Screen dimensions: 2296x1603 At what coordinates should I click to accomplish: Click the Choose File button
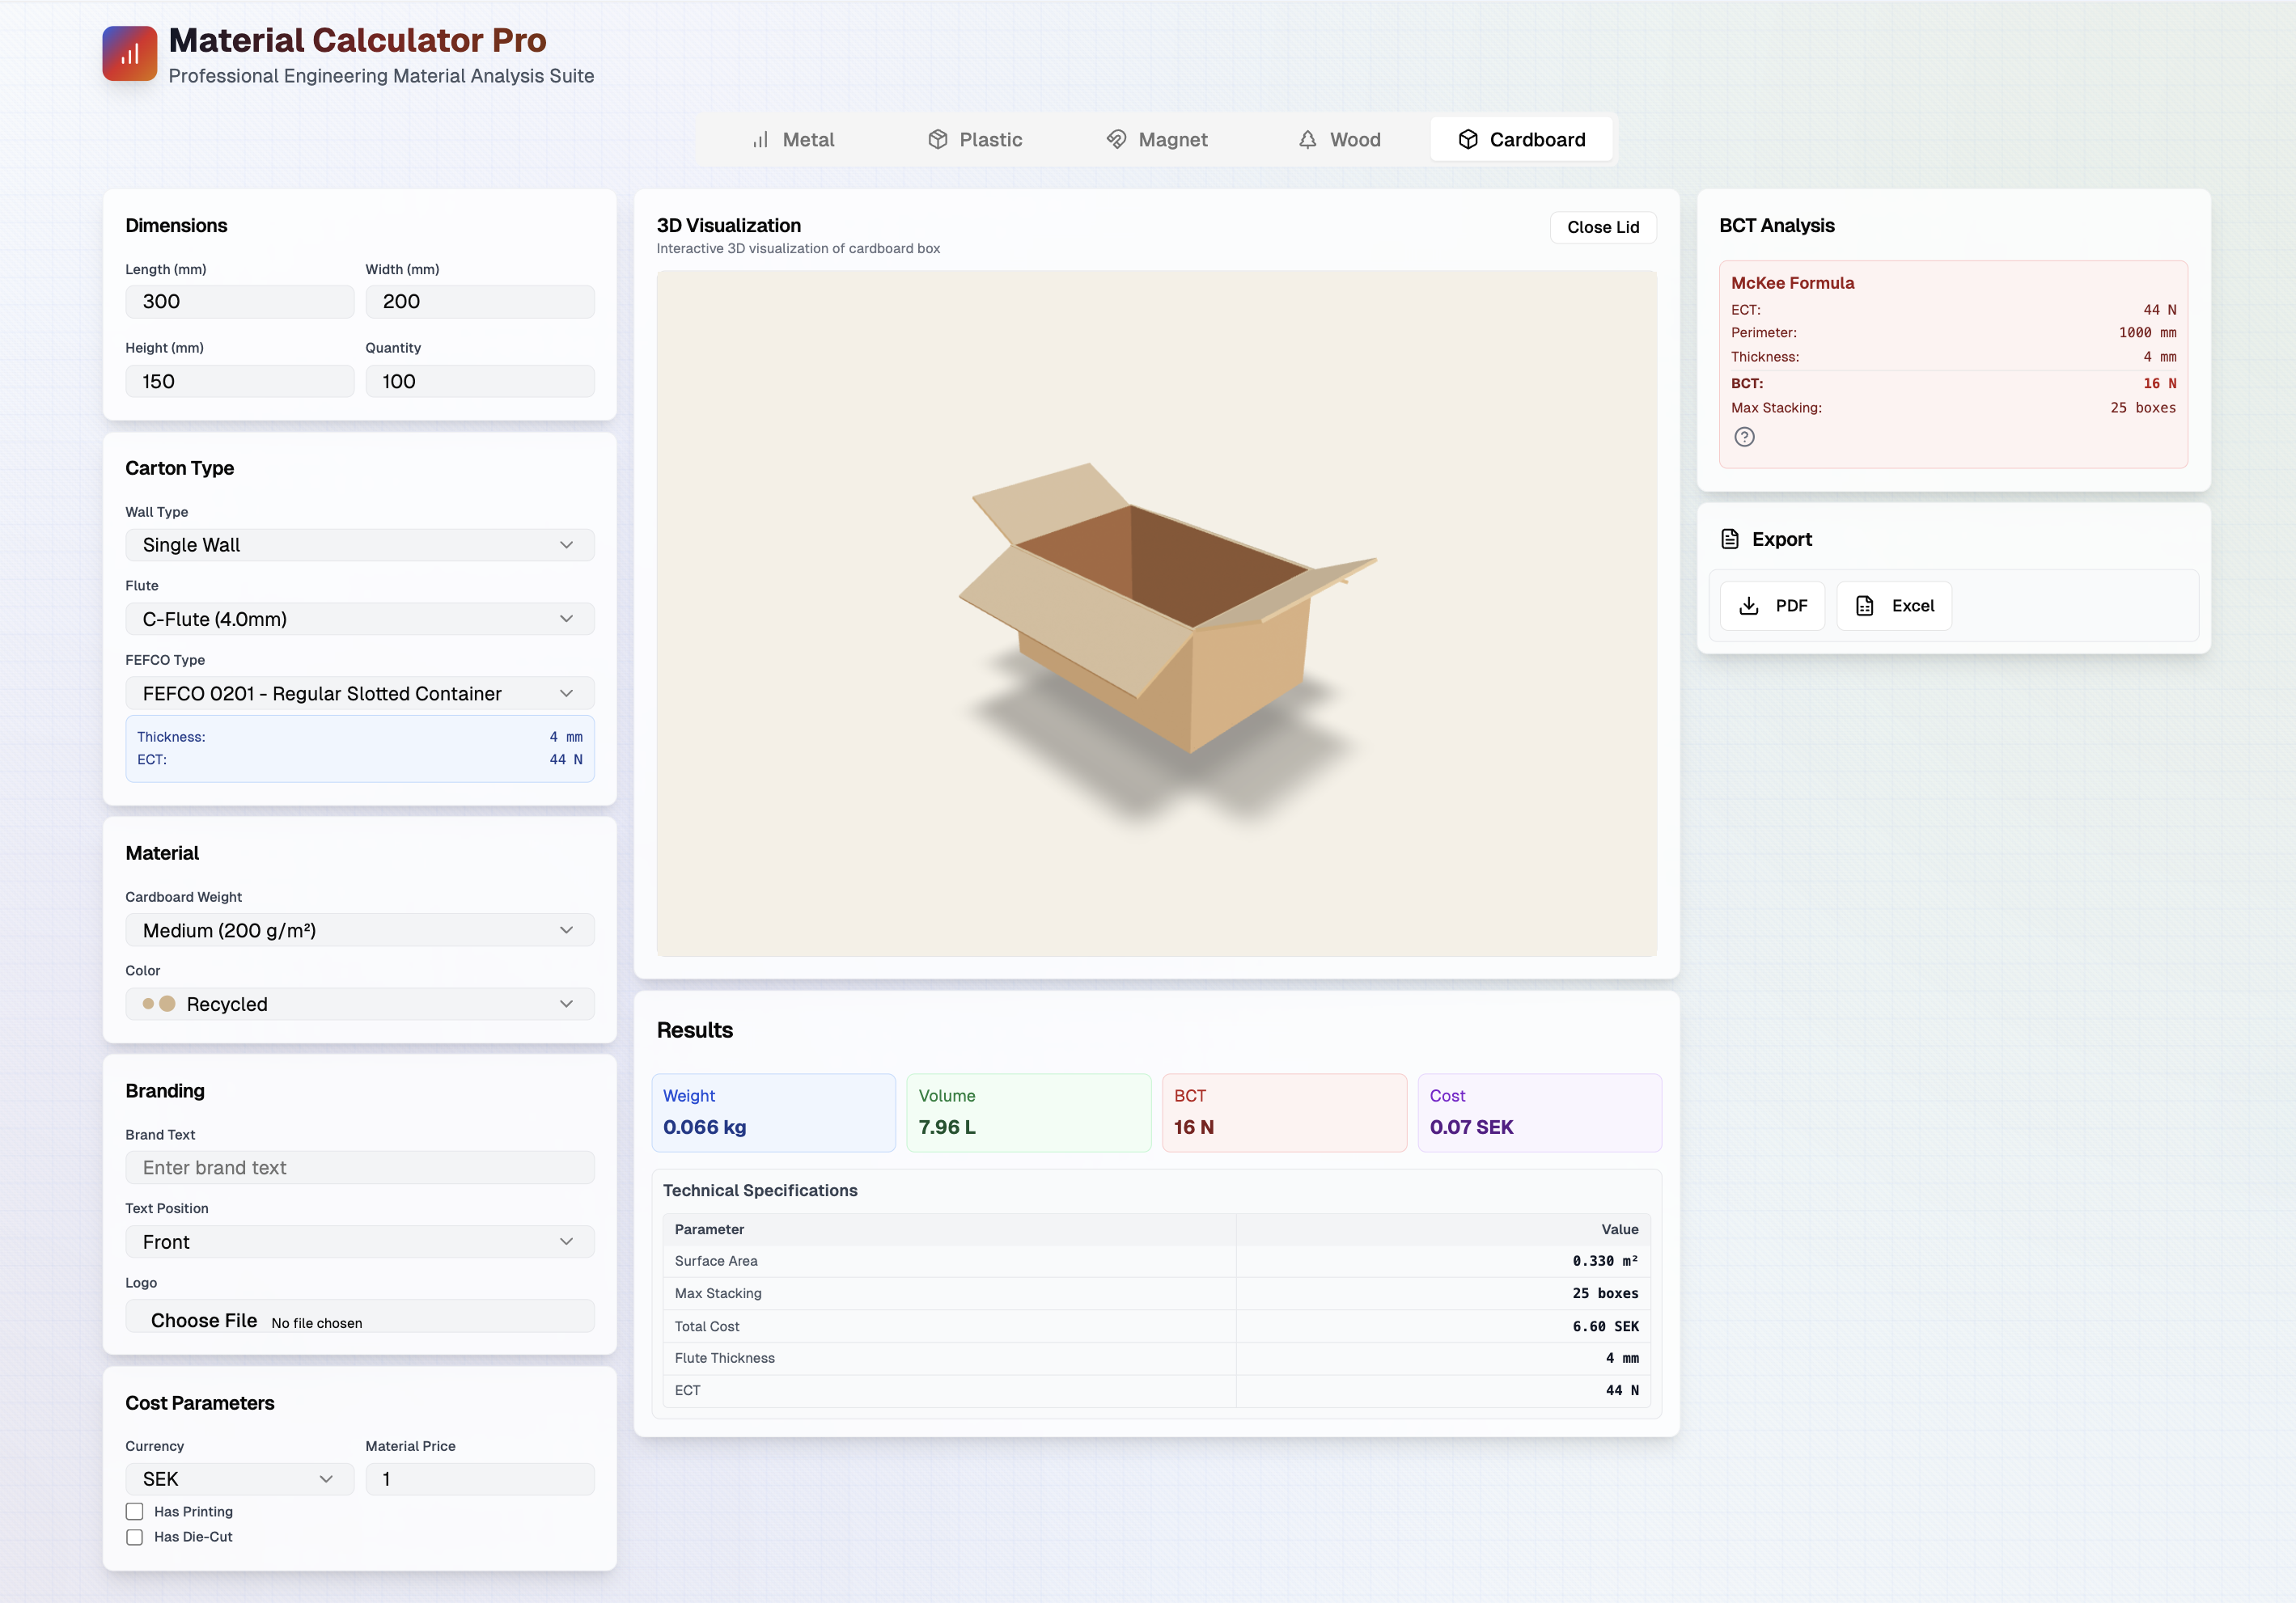pyautogui.click(x=204, y=1320)
